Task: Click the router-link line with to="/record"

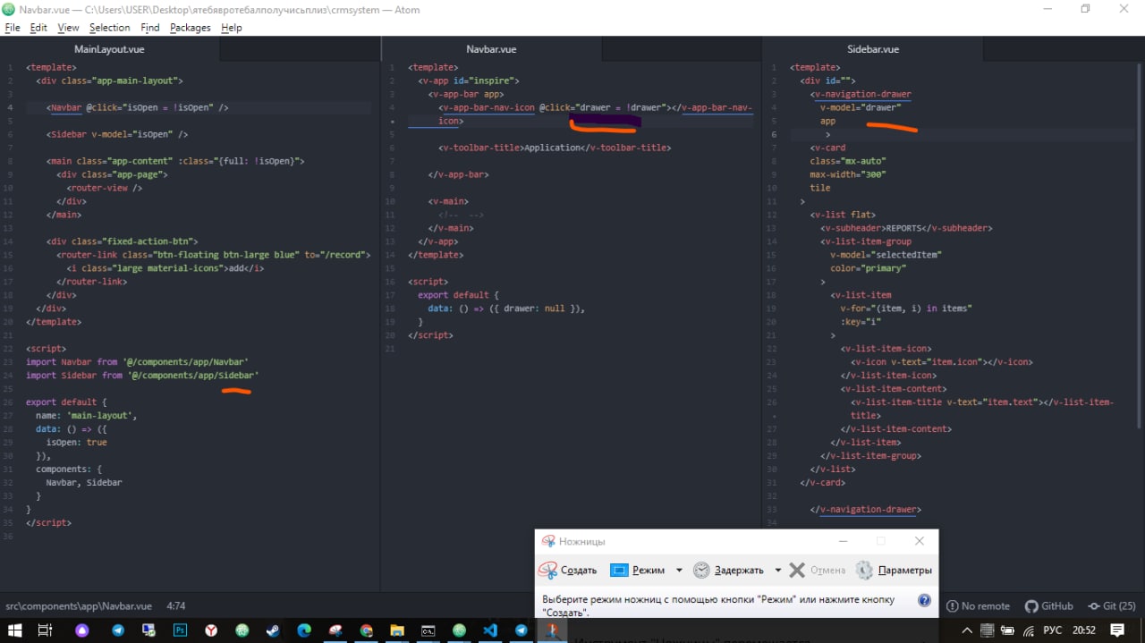Action: (213, 255)
